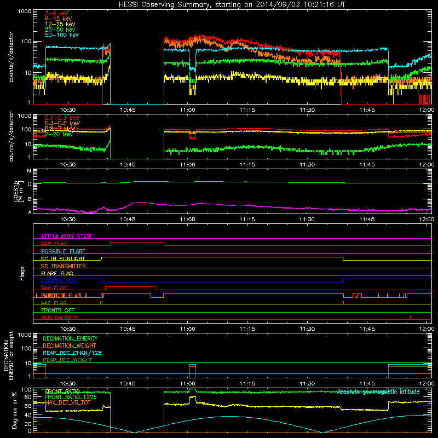Select the DECIMATION_WEIGHT legend label

[70, 345]
